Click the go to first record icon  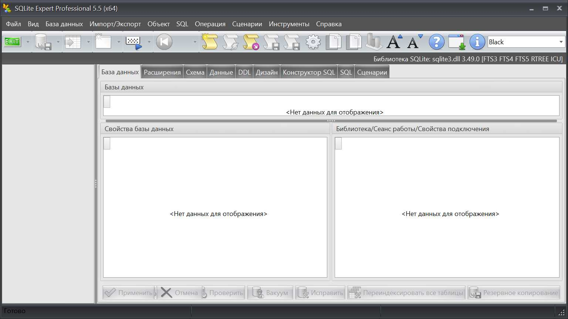[x=164, y=42]
